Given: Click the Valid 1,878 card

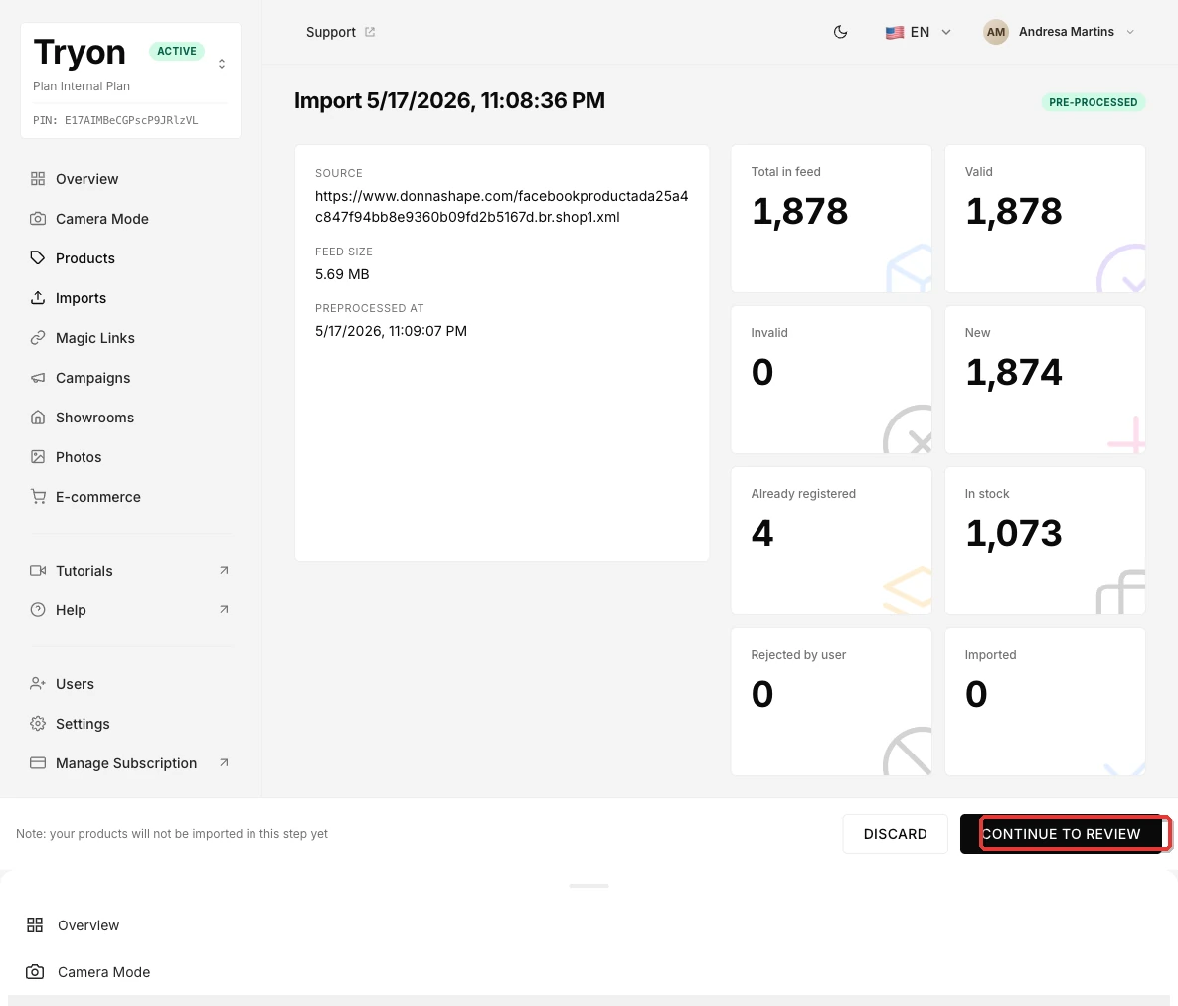Looking at the screenshot, I should [x=1044, y=219].
